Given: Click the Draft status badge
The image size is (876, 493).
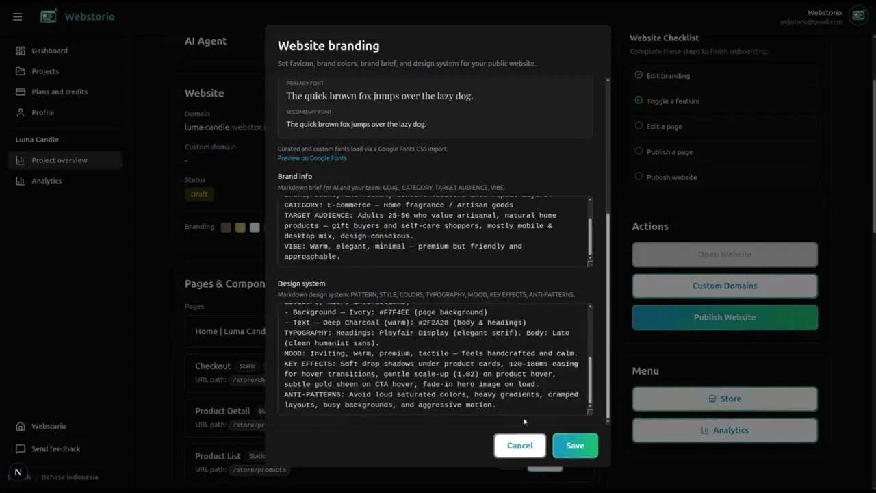Looking at the screenshot, I should [199, 194].
